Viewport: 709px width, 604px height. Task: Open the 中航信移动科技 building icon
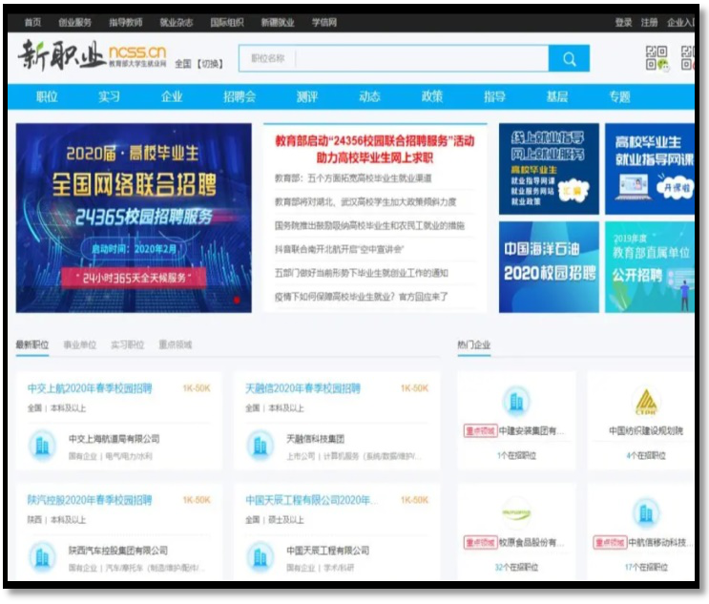pos(646,513)
